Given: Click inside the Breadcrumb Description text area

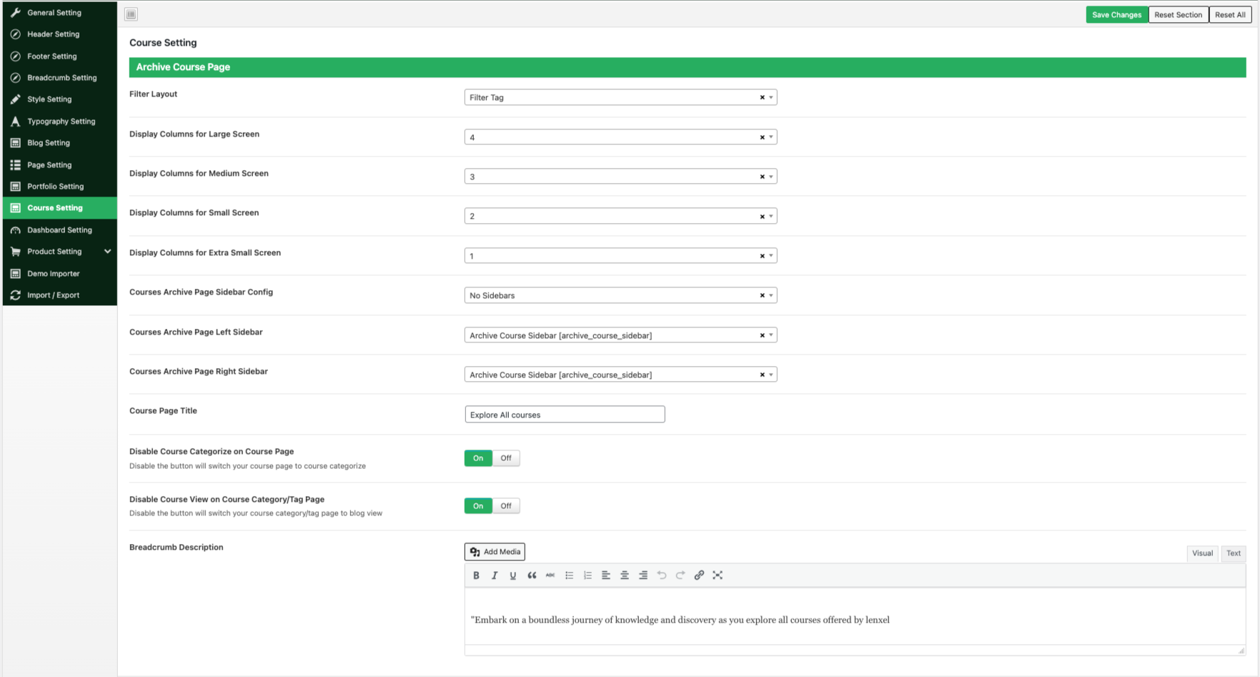Looking at the screenshot, I should pos(855,617).
